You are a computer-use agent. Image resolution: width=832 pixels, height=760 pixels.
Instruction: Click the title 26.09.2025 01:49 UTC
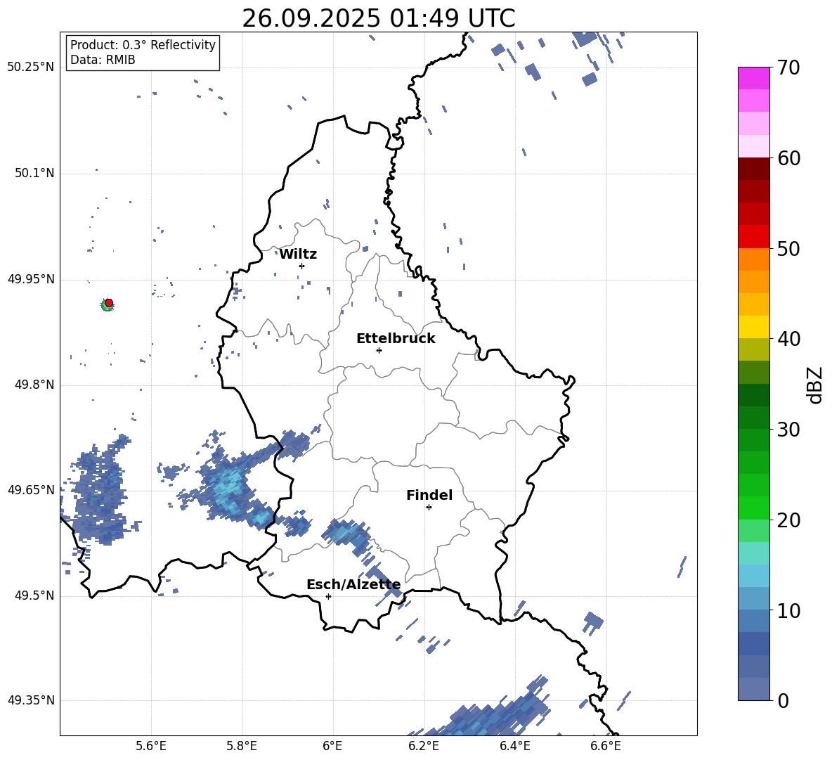(x=379, y=18)
